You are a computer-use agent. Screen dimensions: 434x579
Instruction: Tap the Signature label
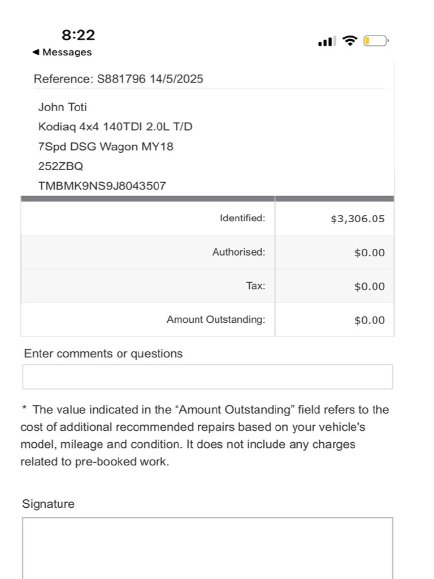point(49,504)
